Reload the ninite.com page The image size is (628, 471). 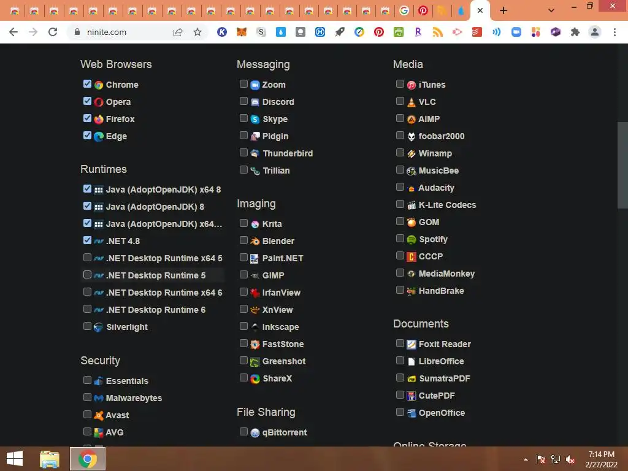[x=53, y=32]
